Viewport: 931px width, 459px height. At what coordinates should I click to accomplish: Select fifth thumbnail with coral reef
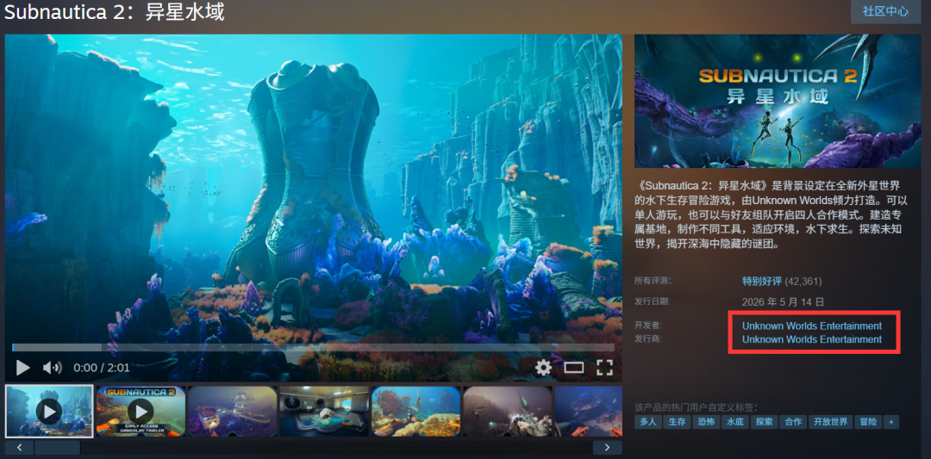coord(416,411)
